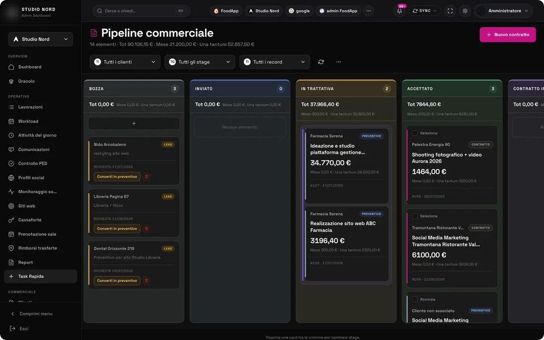Expand the Tutti i clienti filter
The image size is (544, 340).
pos(125,62)
